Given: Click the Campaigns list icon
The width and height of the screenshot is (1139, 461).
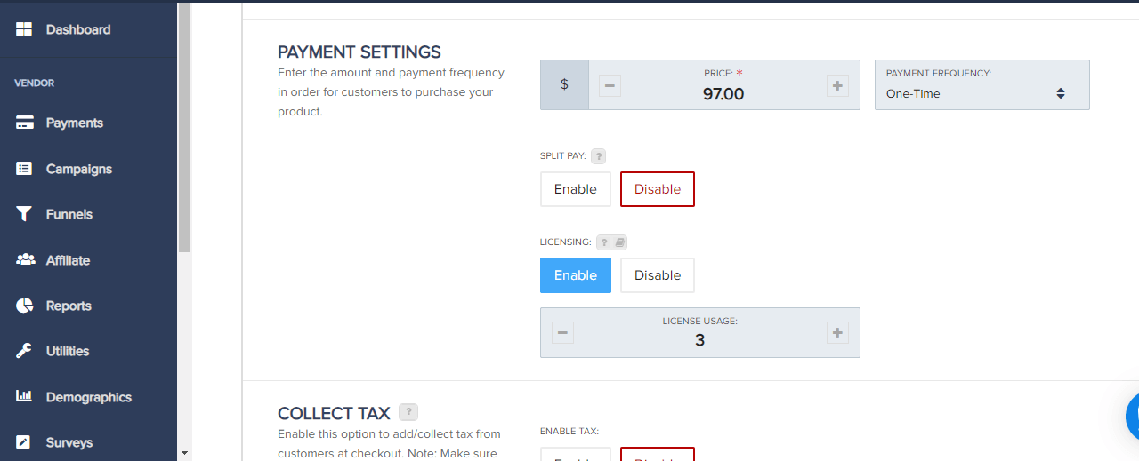Looking at the screenshot, I should (25, 169).
